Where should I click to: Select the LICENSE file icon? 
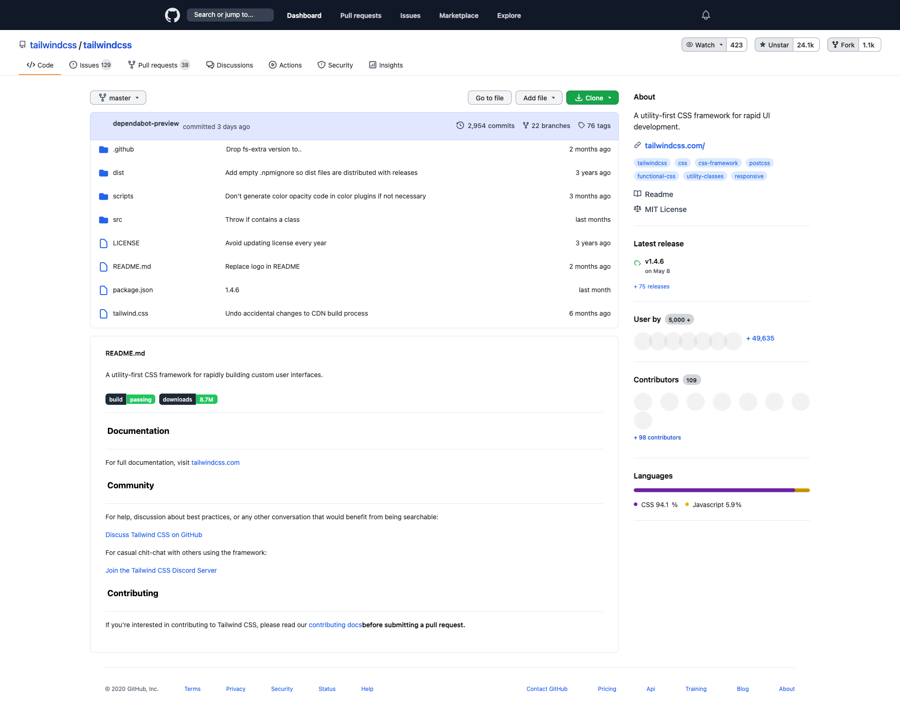pyautogui.click(x=104, y=243)
